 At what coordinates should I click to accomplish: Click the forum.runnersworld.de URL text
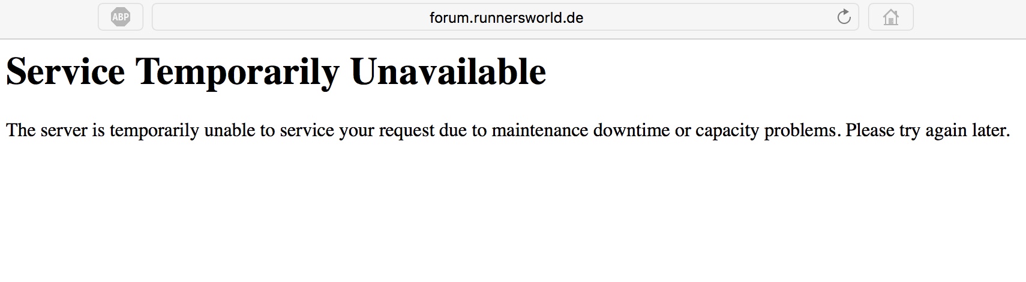point(506,17)
